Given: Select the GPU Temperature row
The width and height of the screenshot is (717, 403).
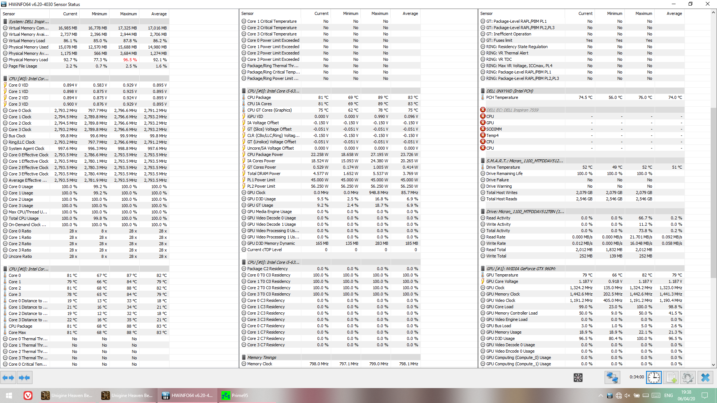Looking at the screenshot, I should [582, 275].
